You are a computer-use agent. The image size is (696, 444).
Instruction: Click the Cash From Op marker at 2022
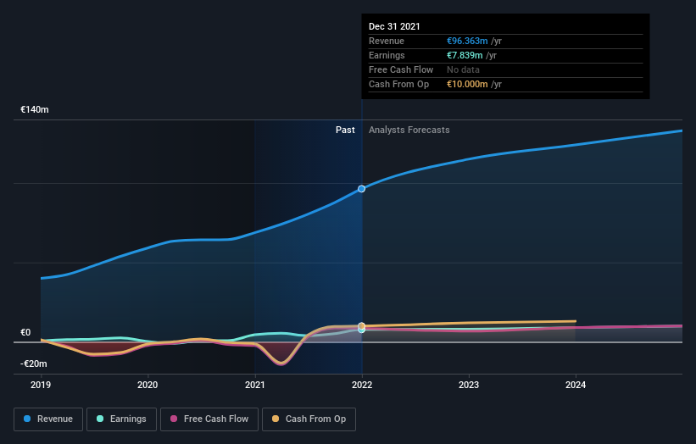pyautogui.click(x=362, y=325)
